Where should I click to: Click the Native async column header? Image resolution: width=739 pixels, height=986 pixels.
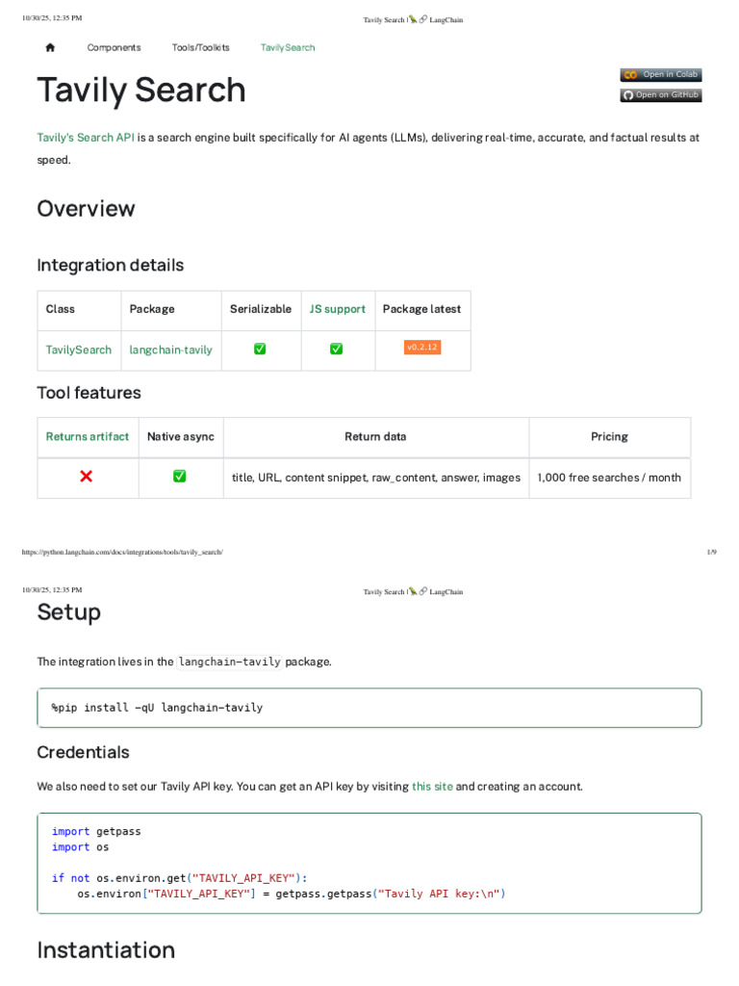[181, 436]
